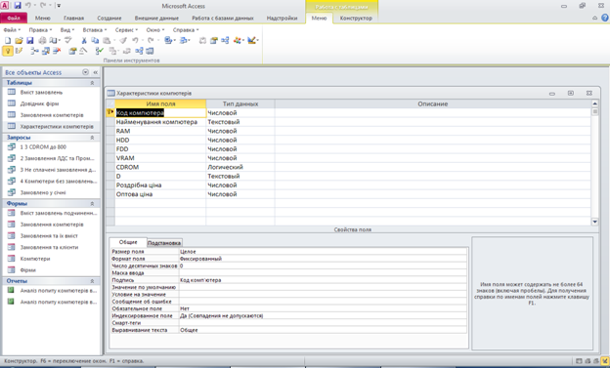
Task: Click the Relationships icon in the top toolbar row
Action: click(225, 40)
